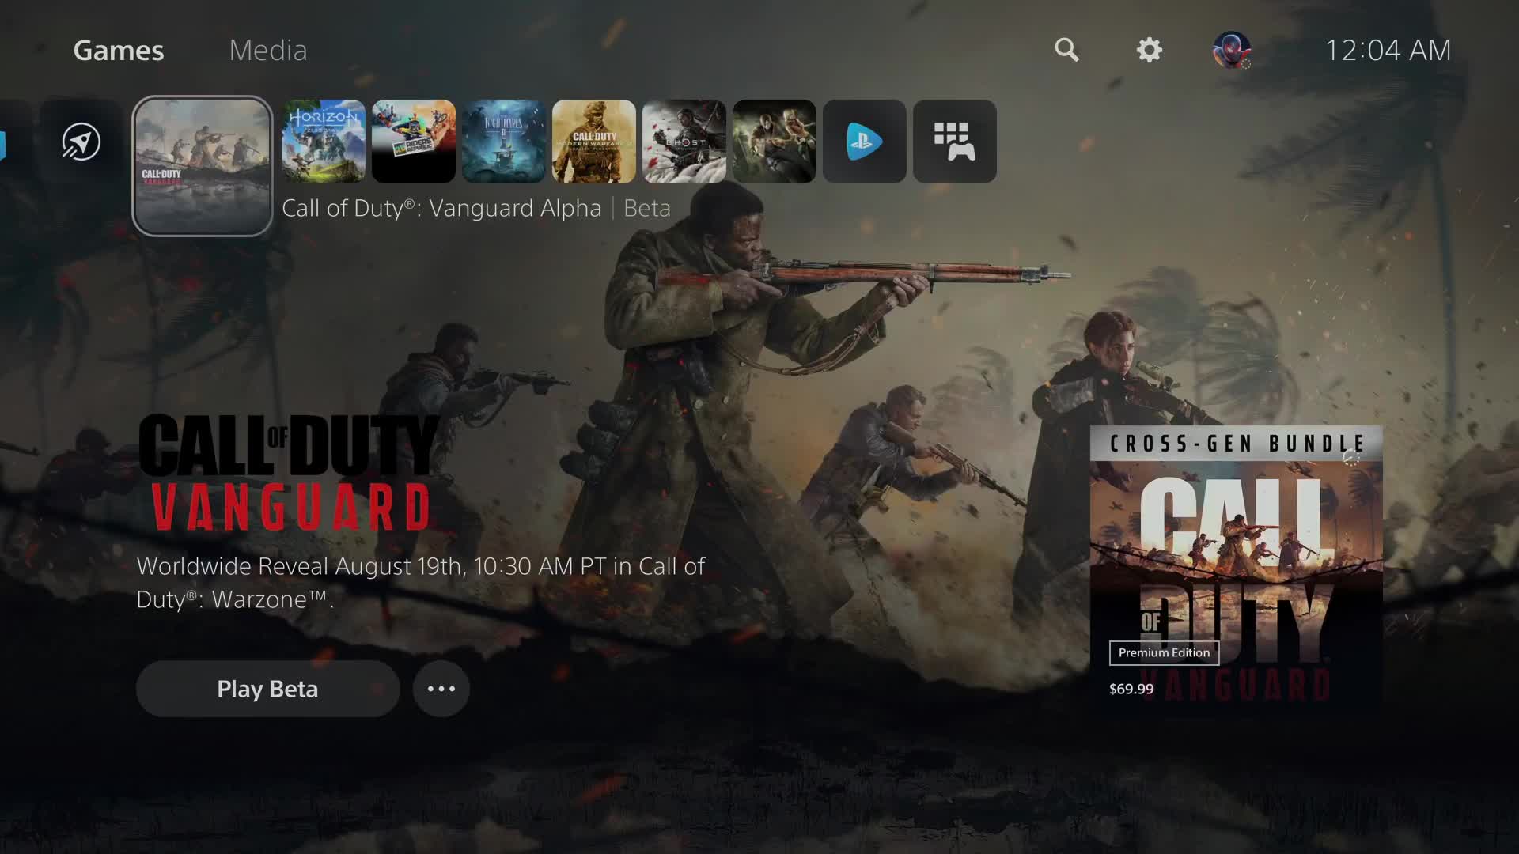Open the Little Nightmares II tile
This screenshot has height=854, width=1519.
(x=503, y=142)
